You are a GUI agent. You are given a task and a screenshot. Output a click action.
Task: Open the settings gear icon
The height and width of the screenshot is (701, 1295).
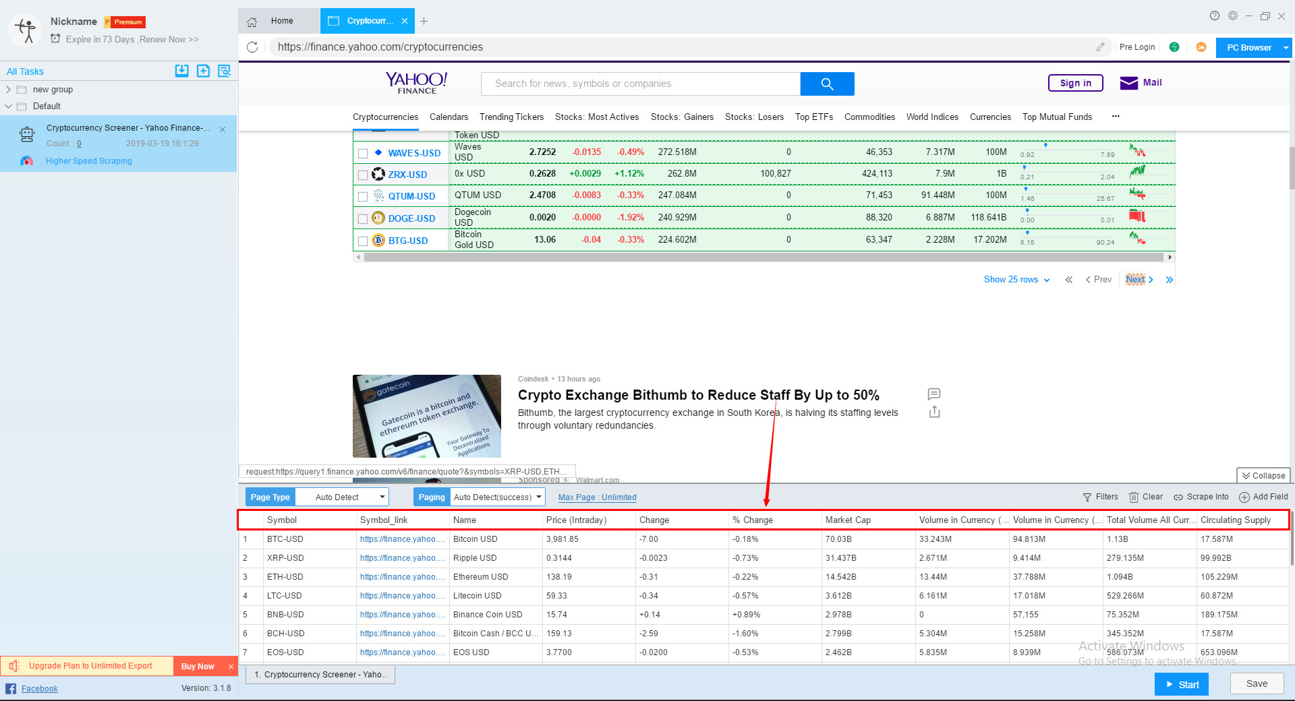pos(1233,16)
